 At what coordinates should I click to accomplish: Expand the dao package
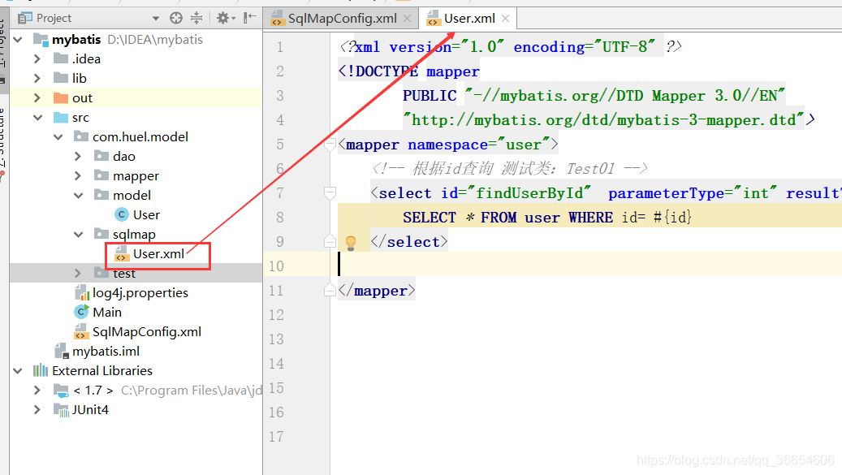78,156
